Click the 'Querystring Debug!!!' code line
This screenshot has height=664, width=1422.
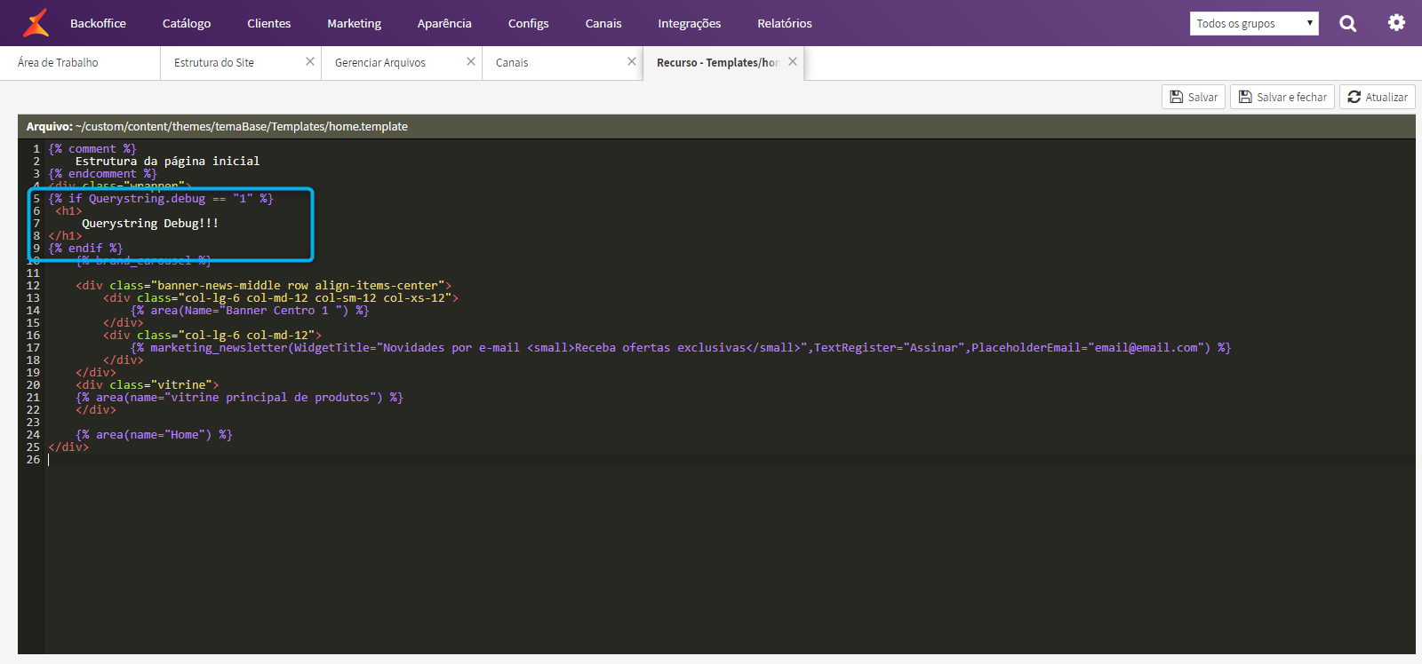tap(150, 224)
